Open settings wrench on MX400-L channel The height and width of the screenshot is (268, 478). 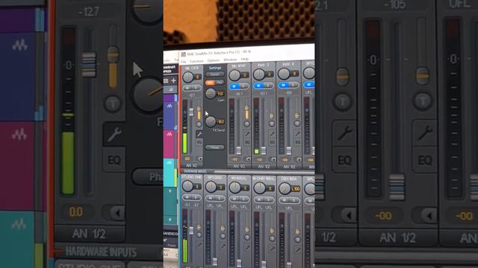point(247,248)
